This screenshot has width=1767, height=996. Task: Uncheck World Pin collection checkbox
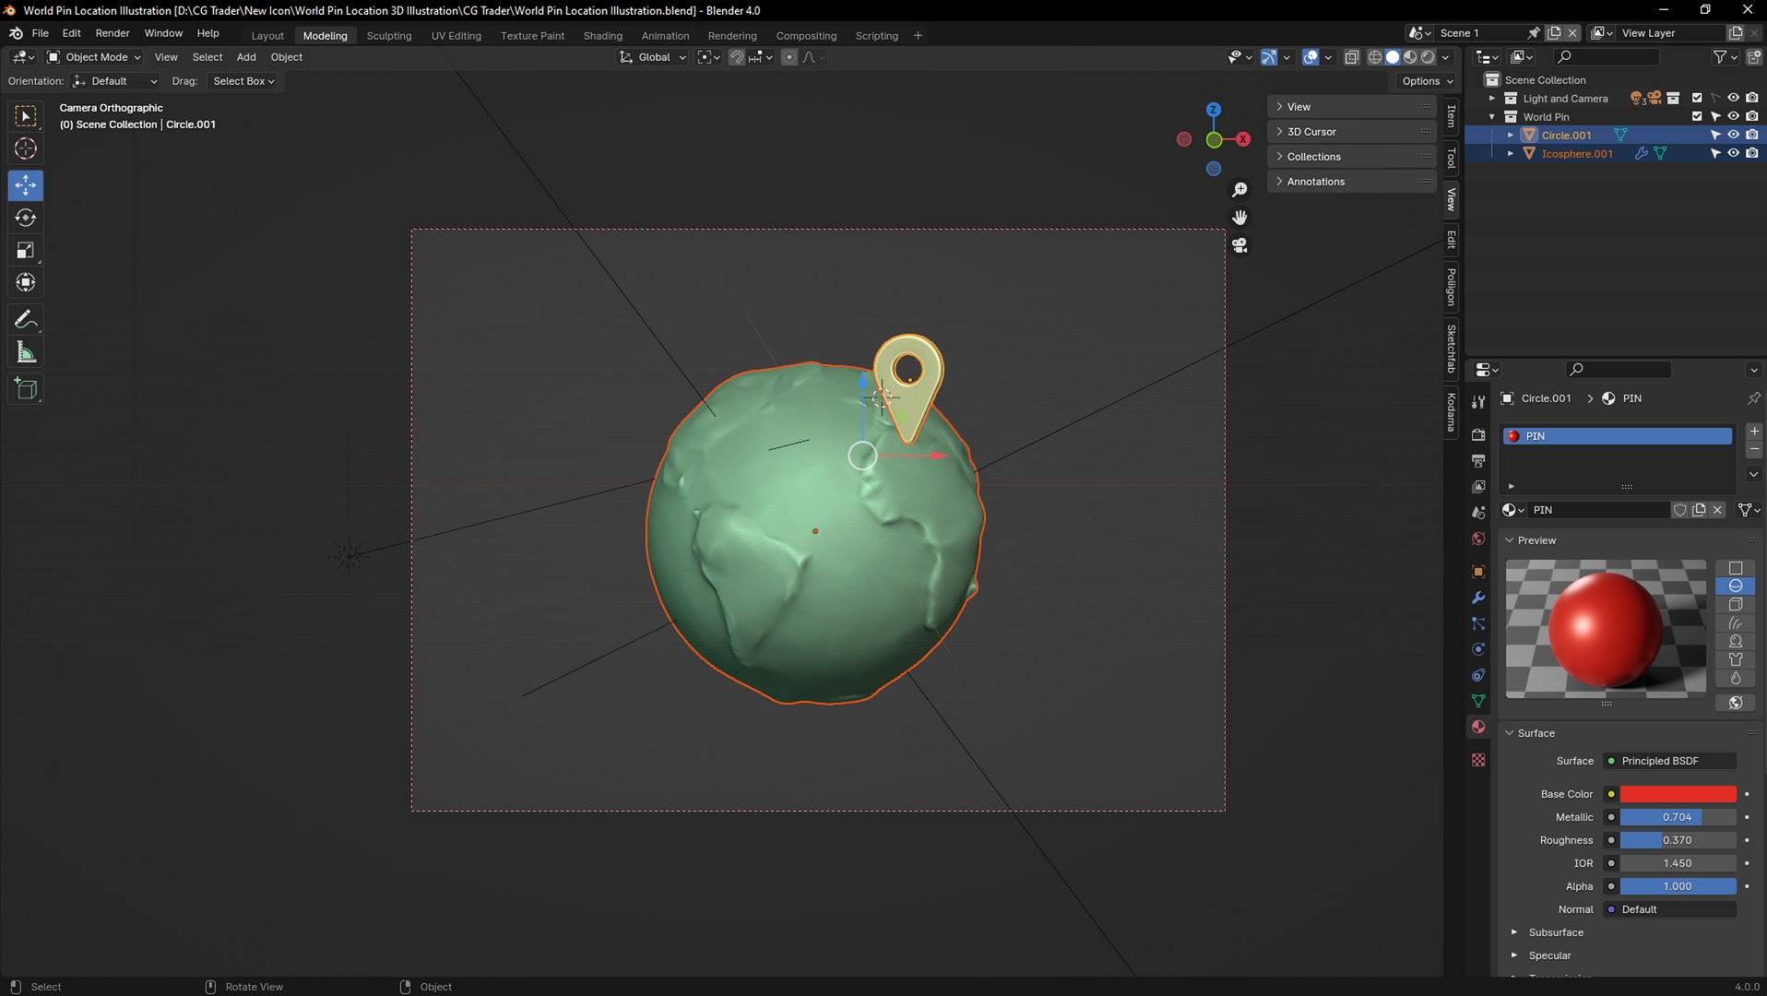(1697, 116)
